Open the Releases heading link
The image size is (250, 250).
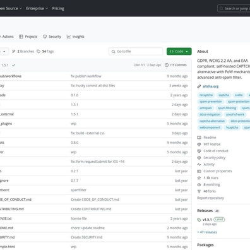pos(205,211)
